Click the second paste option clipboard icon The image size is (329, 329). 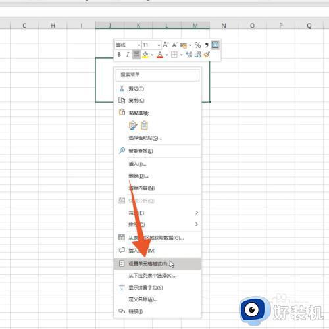(x=144, y=125)
